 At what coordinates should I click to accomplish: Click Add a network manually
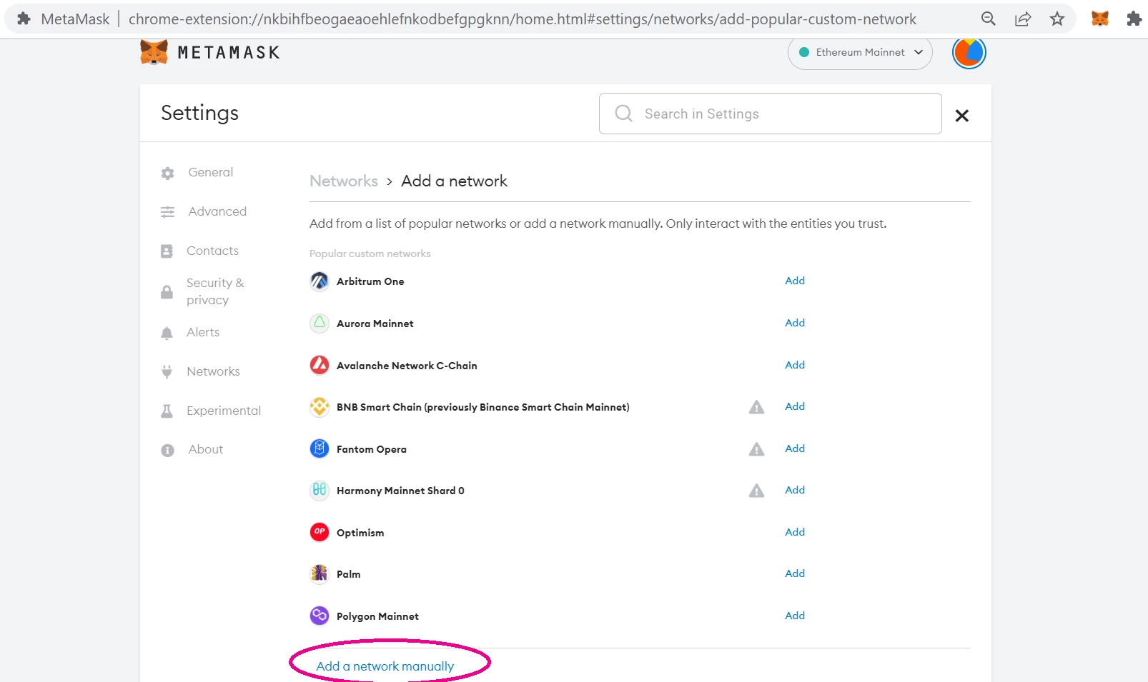pyautogui.click(x=385, y=666)
